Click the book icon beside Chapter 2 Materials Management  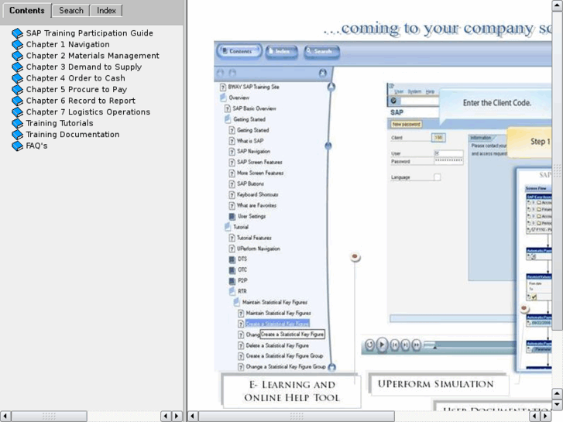(x=17, y=56)
